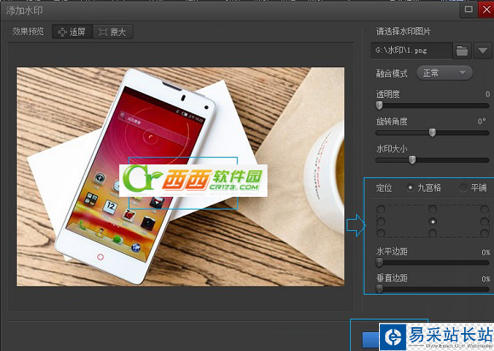Click the browse folder icon for watermark image
494x351 pixels.
tap(462, 50)
